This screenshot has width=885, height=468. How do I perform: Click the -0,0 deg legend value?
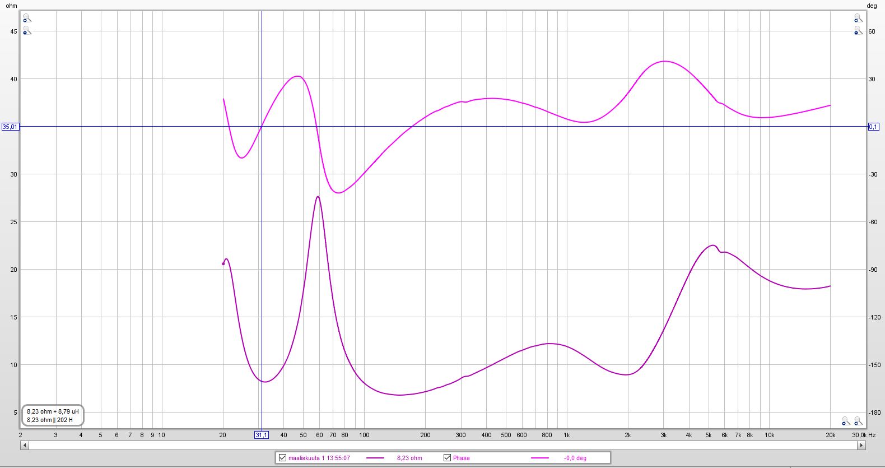click(x=575, y=458)
